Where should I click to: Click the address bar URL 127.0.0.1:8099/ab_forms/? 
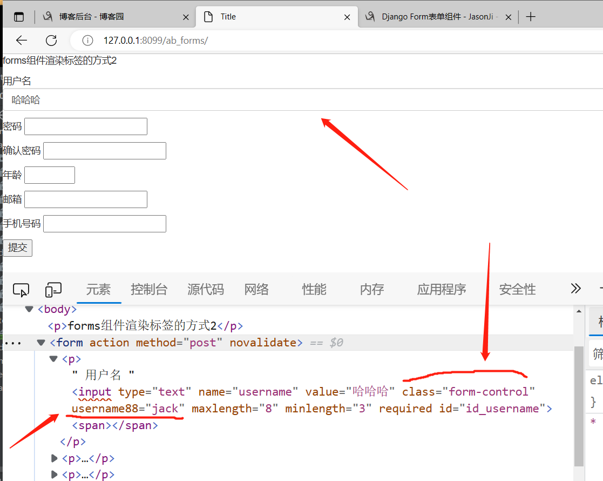pyautogui.click(x=156, y=41)
